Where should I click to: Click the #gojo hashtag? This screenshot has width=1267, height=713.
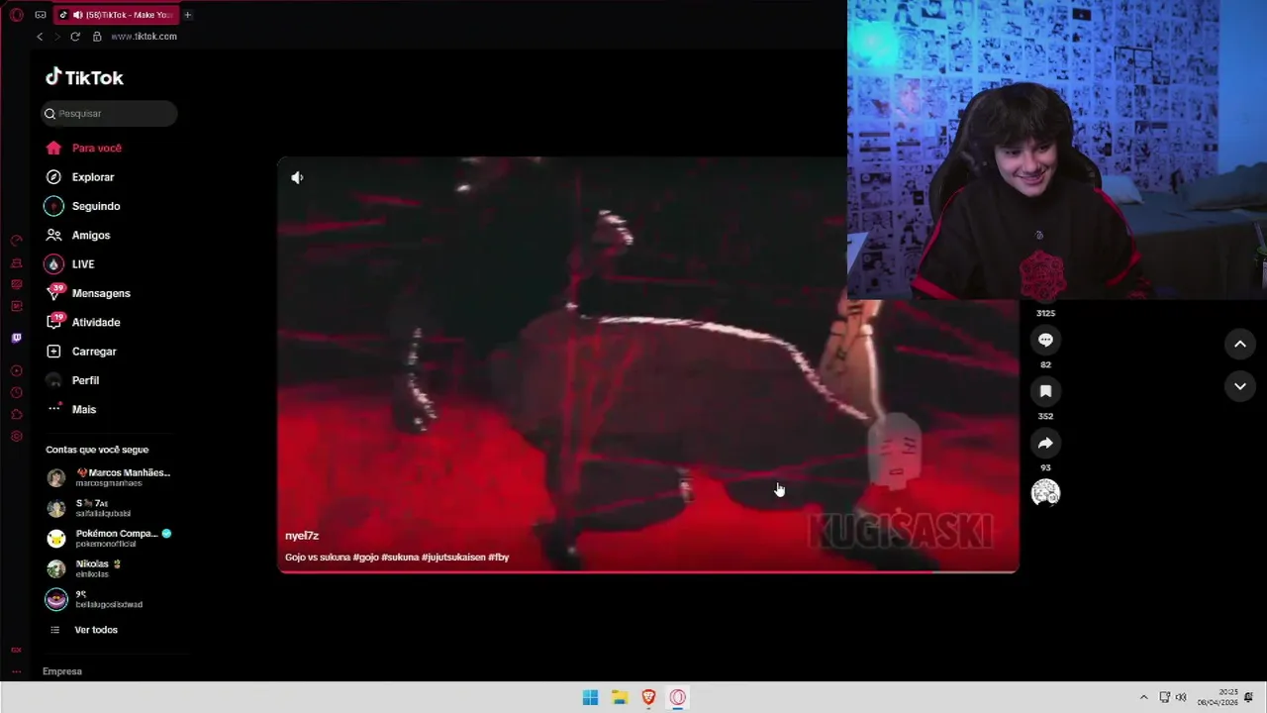365,558
